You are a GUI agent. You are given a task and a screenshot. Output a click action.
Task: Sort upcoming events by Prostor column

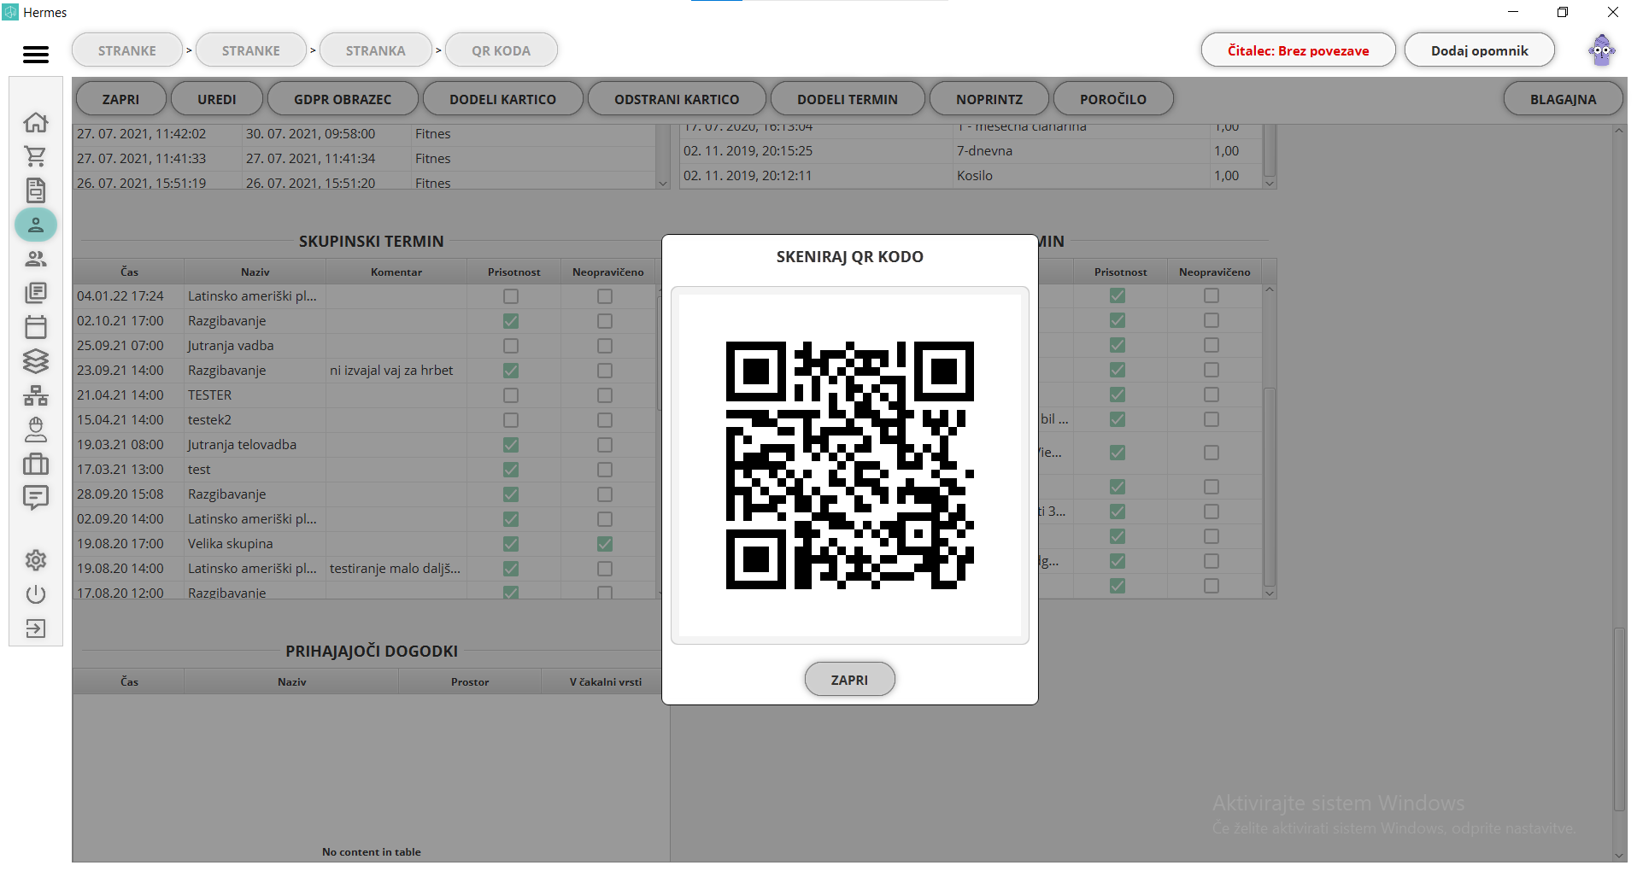470,681
